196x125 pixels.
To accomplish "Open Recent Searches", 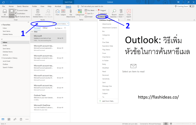I will click(x=114, y=13).
